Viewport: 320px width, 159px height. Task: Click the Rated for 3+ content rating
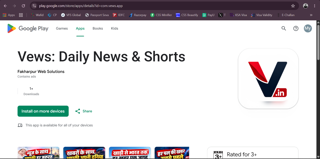242,154
